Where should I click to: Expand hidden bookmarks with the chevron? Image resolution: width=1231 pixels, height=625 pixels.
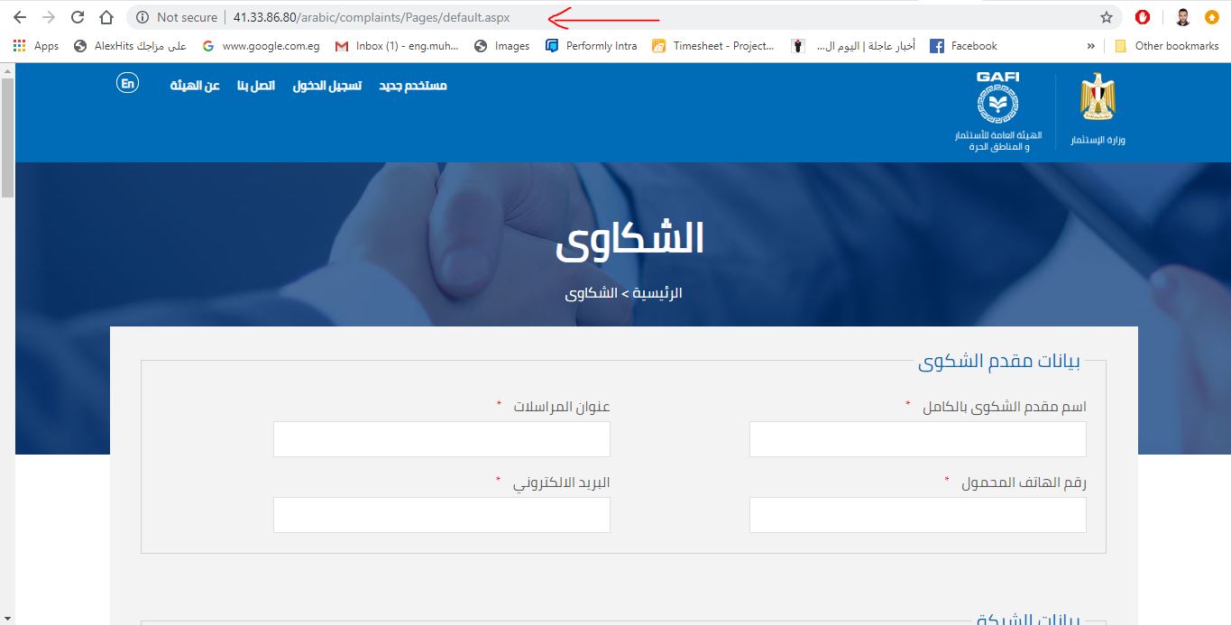pos(1091,46)
